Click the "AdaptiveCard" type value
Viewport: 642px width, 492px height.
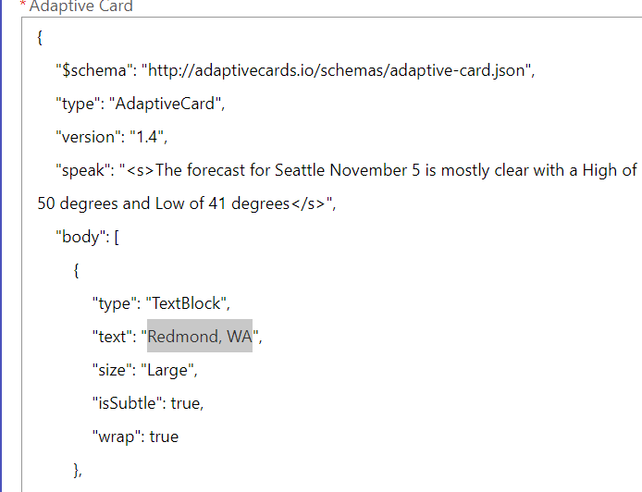(x=166, y=104)
